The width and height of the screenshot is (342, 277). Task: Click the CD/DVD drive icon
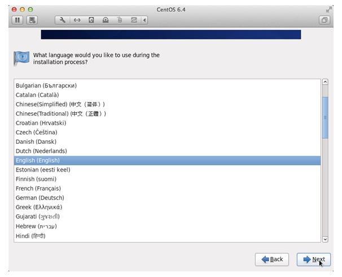pos(106,20)
